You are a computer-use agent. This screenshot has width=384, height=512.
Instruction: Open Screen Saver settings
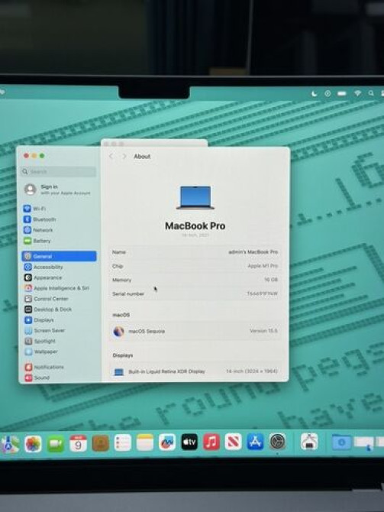45,330
